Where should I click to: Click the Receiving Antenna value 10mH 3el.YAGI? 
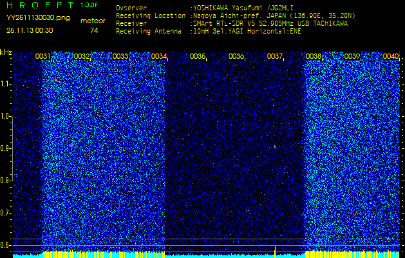pyautogui.click(x=219, y=32)
